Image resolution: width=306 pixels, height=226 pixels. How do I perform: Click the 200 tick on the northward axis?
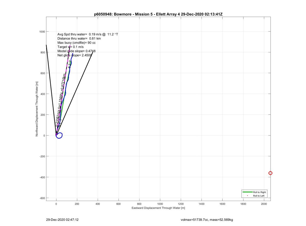point(43,115)
